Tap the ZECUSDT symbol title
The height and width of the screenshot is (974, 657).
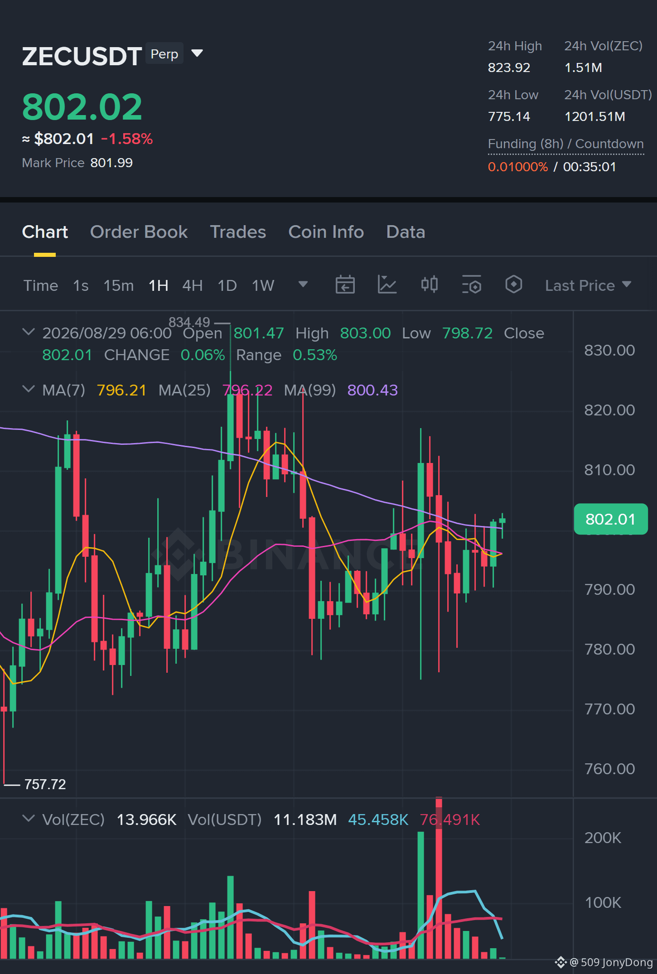coord(82,56)
